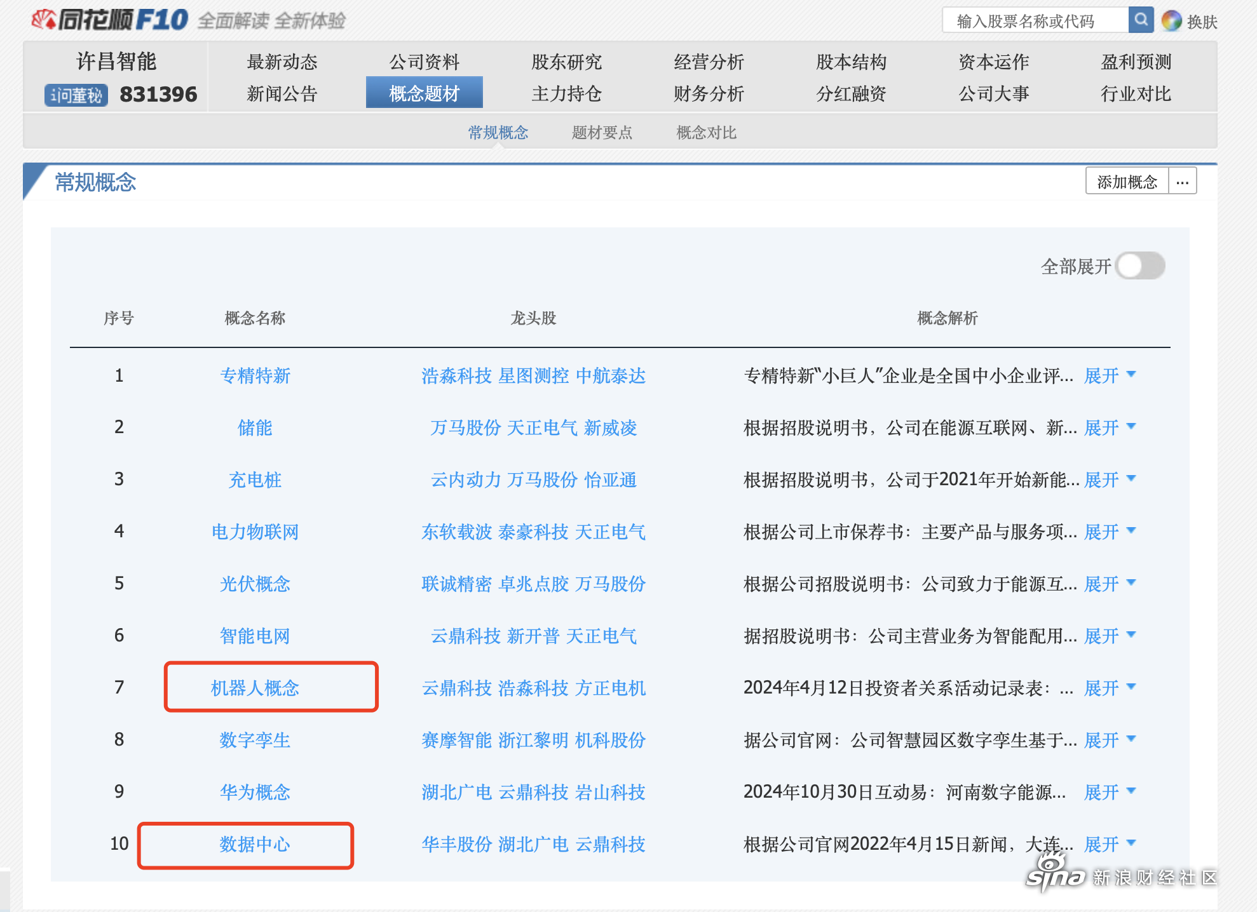Image resolution: width=1257 pixels, height=912 pixels.
Task: Open the 光伏概念 concept link
Action: [255, 584]
